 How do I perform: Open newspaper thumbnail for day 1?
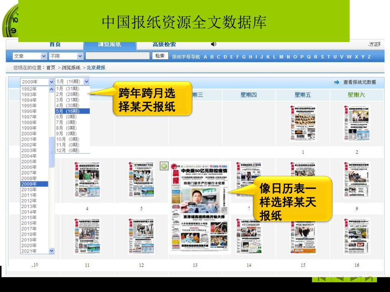pos(303,123)
